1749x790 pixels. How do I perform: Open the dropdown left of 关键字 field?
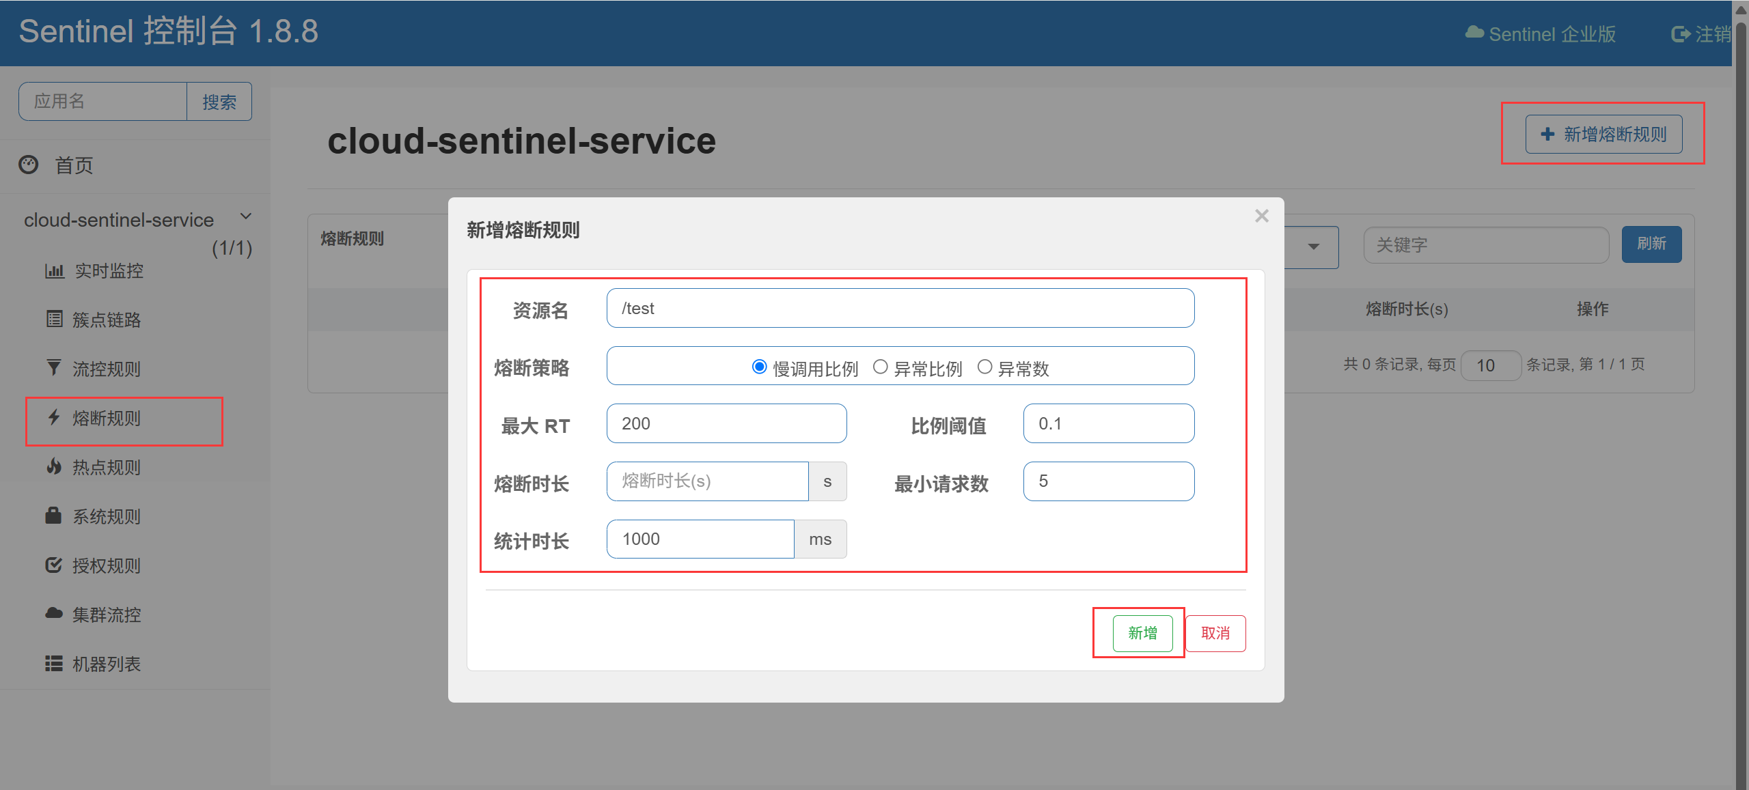tap(1312, 246)
